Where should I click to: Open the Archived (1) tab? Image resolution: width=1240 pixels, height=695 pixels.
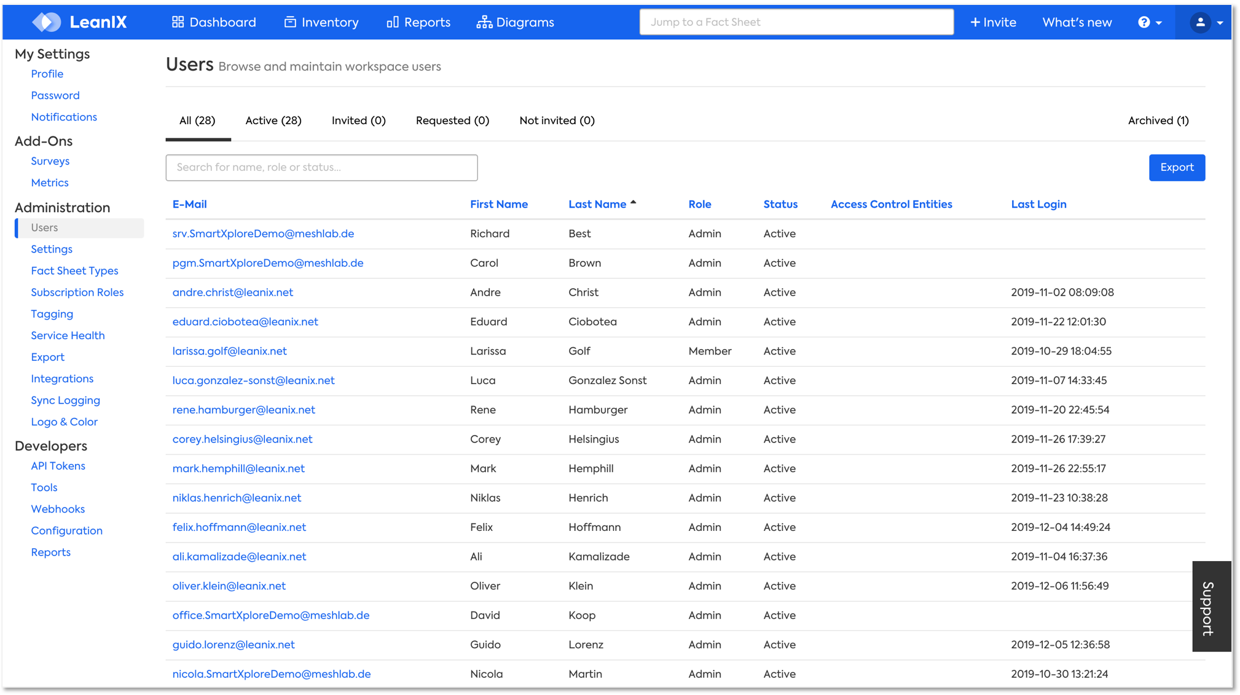pyautogui.click(x=1158, y=120)
